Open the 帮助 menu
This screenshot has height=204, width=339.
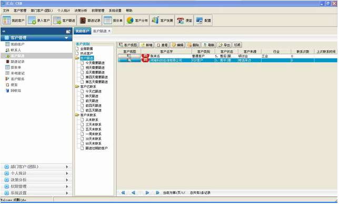coord(129,11)
